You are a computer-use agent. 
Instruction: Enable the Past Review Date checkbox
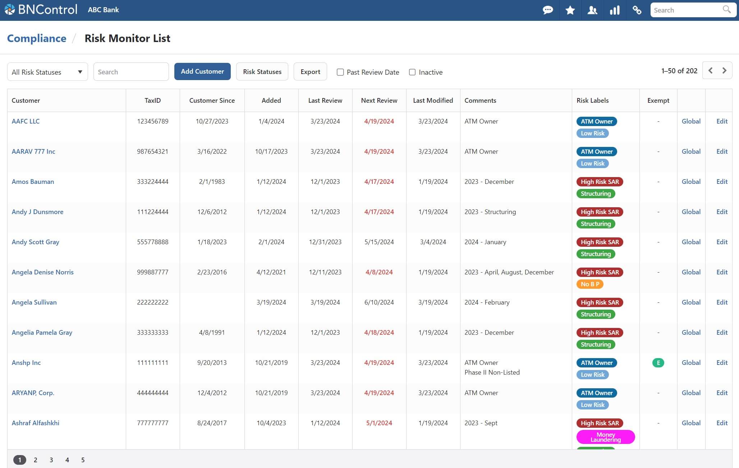tap(340, 72)
